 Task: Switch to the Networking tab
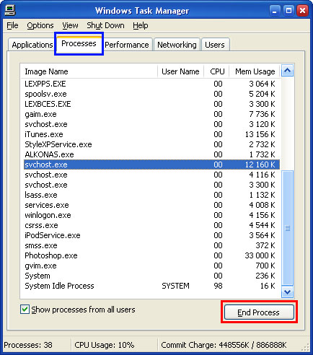pyautogui.click(x=177, y=45)
